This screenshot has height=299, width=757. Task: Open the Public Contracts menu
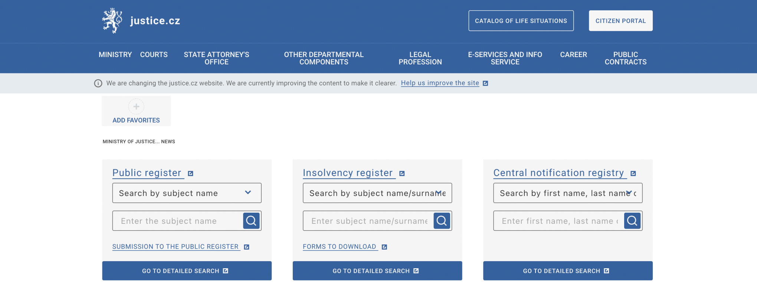pyautogui.click(x=626, y=58)
